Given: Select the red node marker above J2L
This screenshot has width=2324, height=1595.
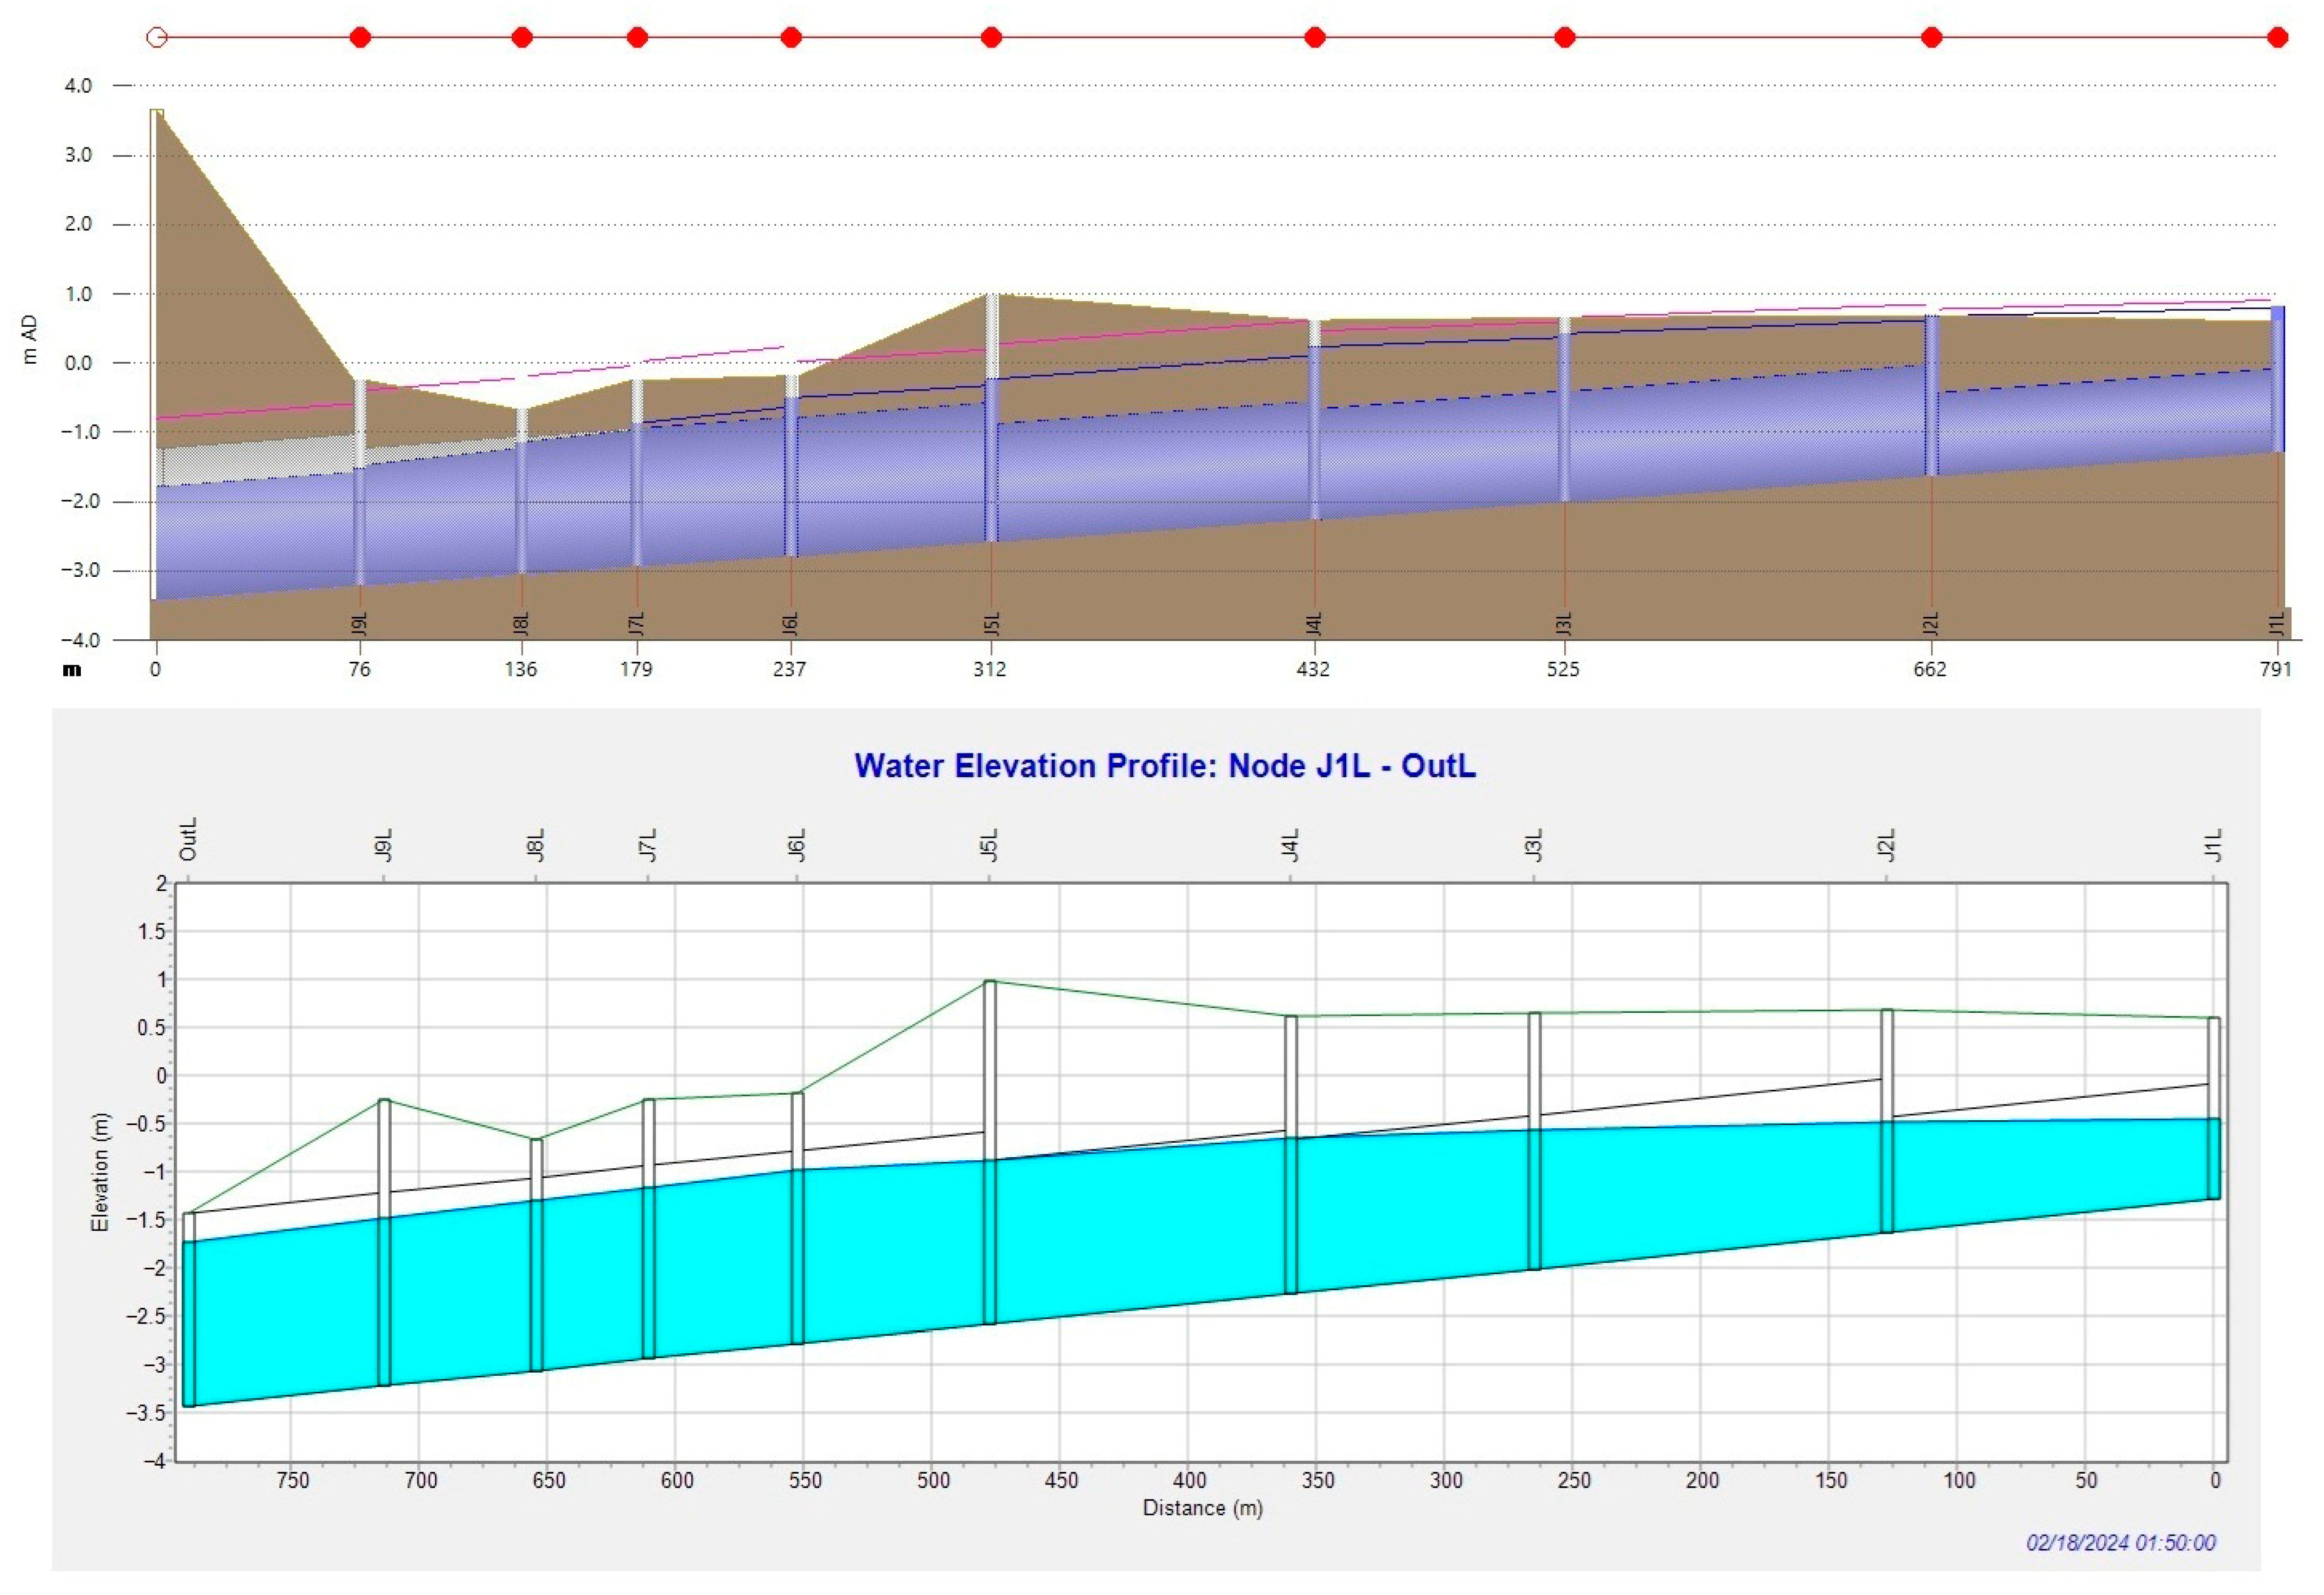Looking at the screenshot, I should point(1932,38).
